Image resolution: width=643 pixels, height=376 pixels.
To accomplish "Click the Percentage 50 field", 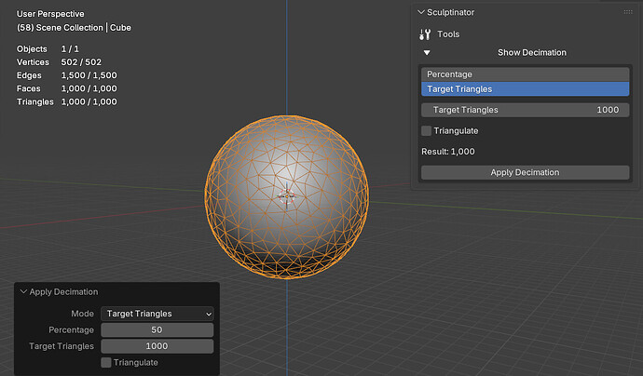I will (x=157, y=330).
